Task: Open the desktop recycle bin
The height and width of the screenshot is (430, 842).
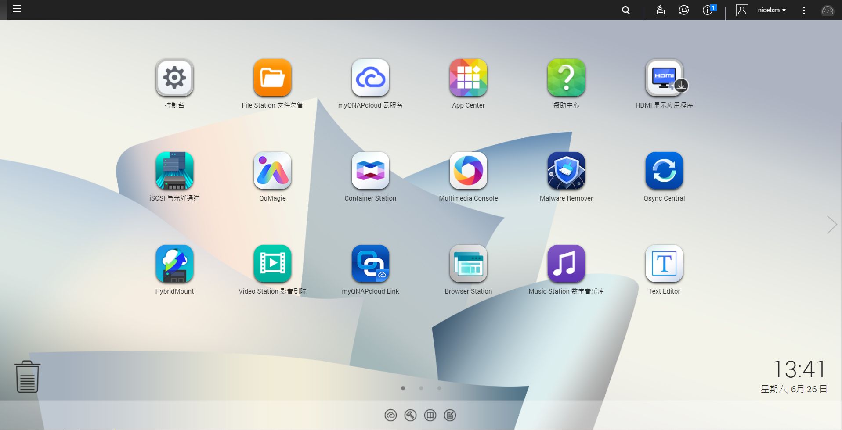Action: (x=27, y=376)
